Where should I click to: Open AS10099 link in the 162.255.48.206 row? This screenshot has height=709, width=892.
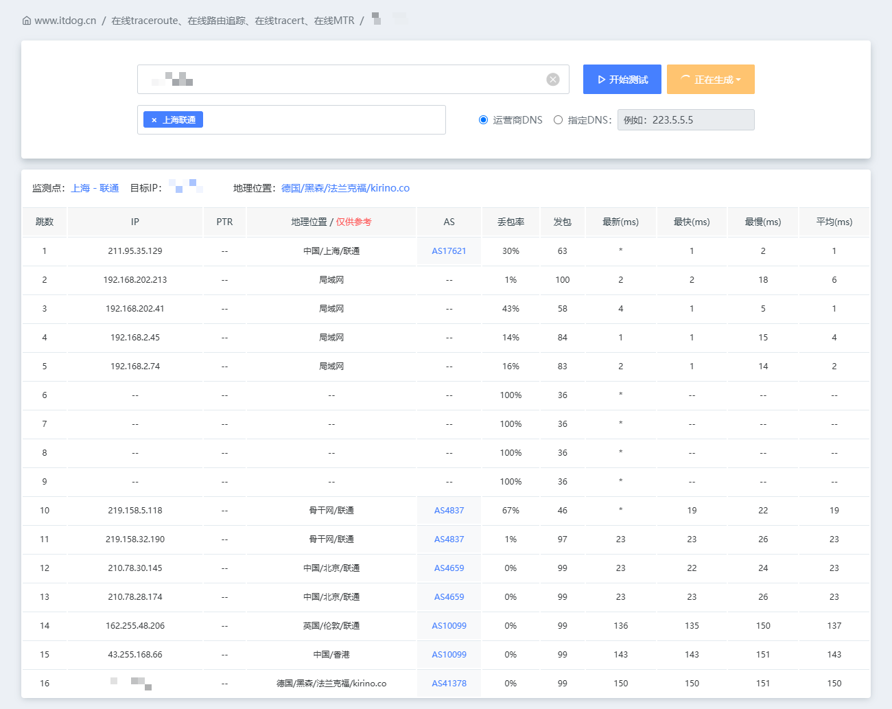449,626
